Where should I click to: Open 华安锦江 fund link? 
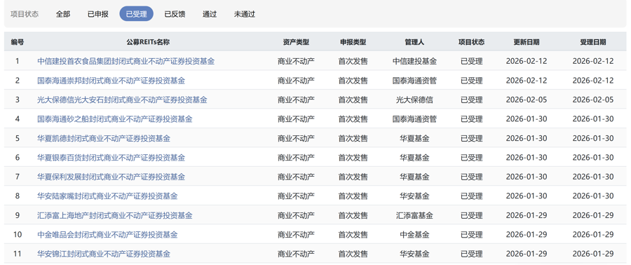(x=104, y=254)
